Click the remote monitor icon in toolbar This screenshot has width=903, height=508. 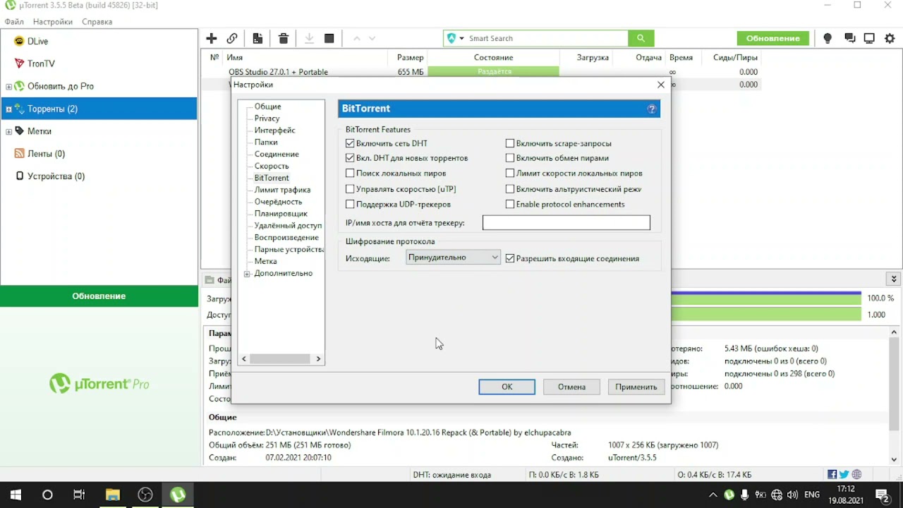tap(869, 38)
